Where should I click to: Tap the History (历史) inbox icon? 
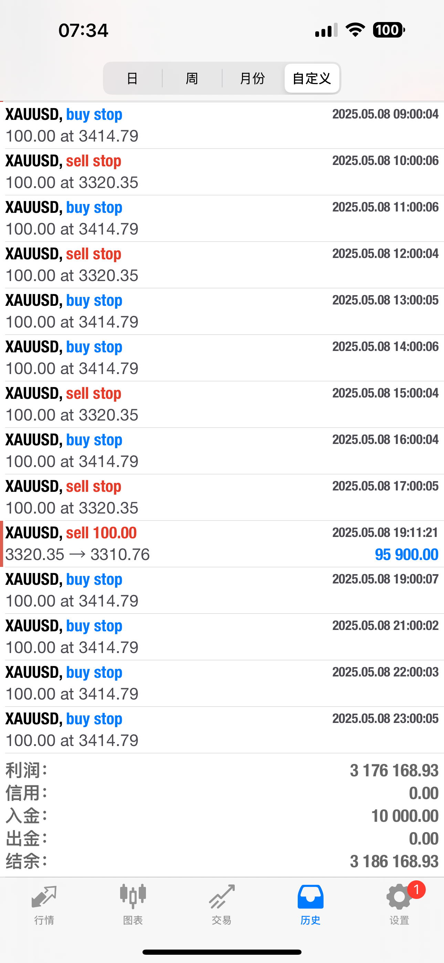point(310,897)
